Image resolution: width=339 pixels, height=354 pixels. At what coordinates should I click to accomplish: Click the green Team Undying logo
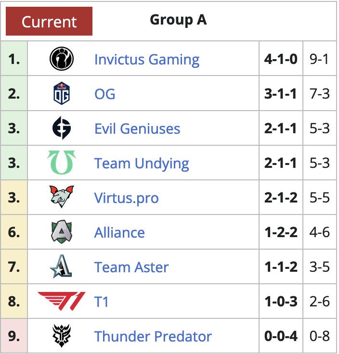click(x=62, y=163)
